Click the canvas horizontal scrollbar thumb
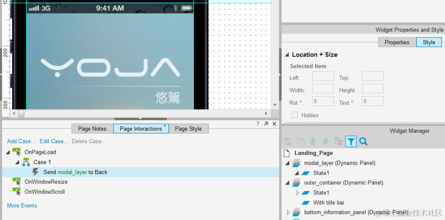 coord(22,114)
